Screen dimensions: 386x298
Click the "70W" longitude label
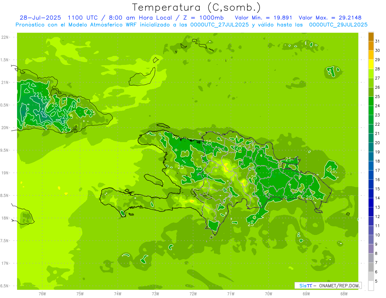pos(268,293)
